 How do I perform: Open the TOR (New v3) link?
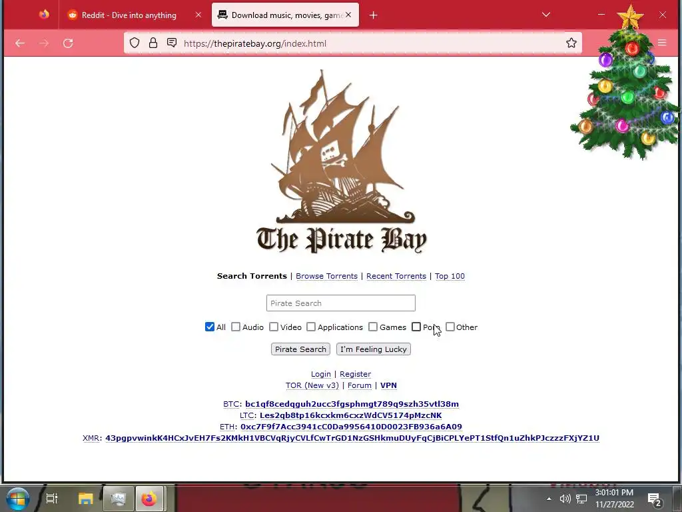[312, 385]
